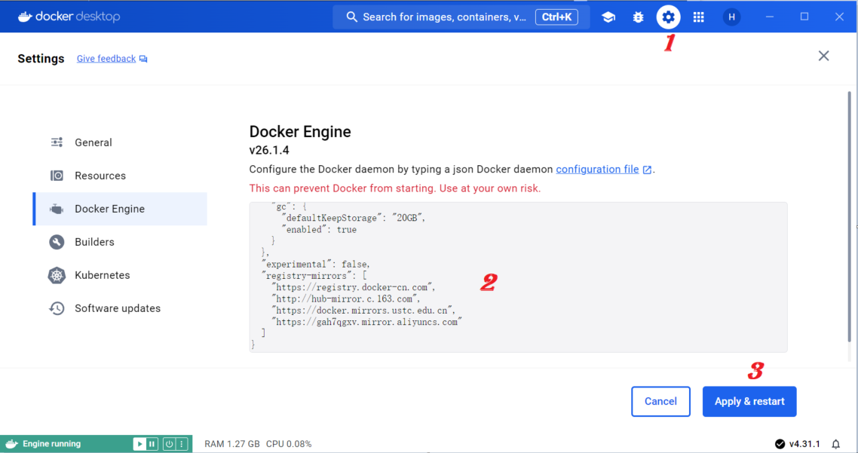The width and height of the screenshot is (858, 453).
Task: Click the "registry-mirrors" key line
Action: pyautogui.click(x=314, y=276)
